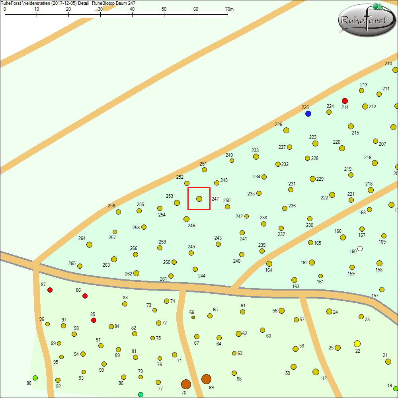Image resolution: width=398 pixels, height=398 pixels.
Task: Click the large orange tree marker 69
Action: [206, 379]
